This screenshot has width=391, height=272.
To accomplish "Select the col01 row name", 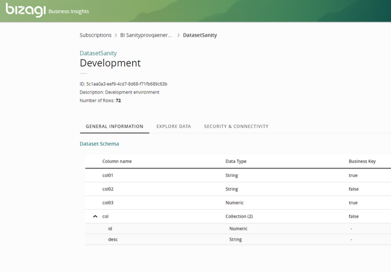I will coord(108,175).
